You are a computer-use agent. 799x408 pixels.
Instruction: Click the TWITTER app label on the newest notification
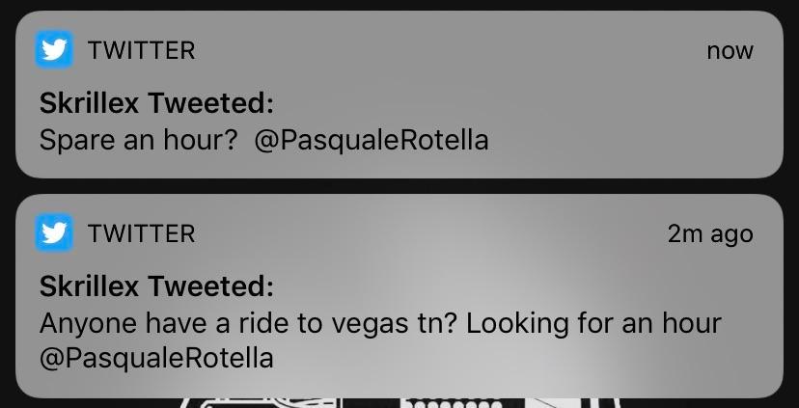(141, 50)
